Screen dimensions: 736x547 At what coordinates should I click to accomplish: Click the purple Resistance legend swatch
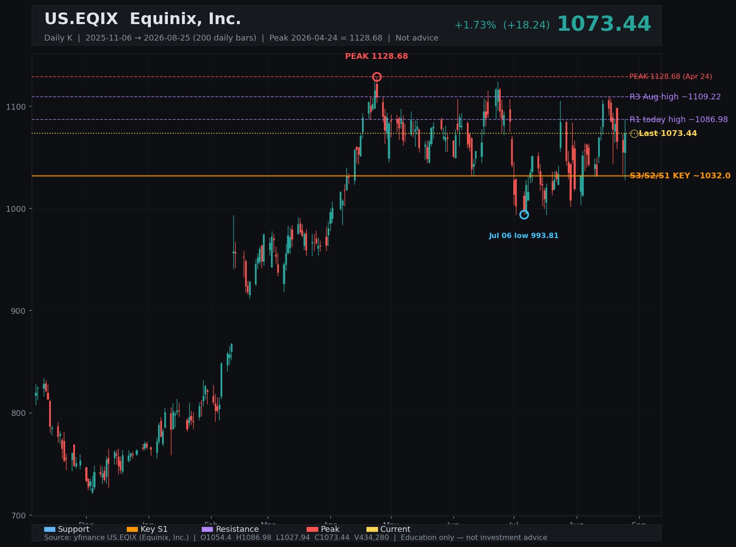click(208, 529)
